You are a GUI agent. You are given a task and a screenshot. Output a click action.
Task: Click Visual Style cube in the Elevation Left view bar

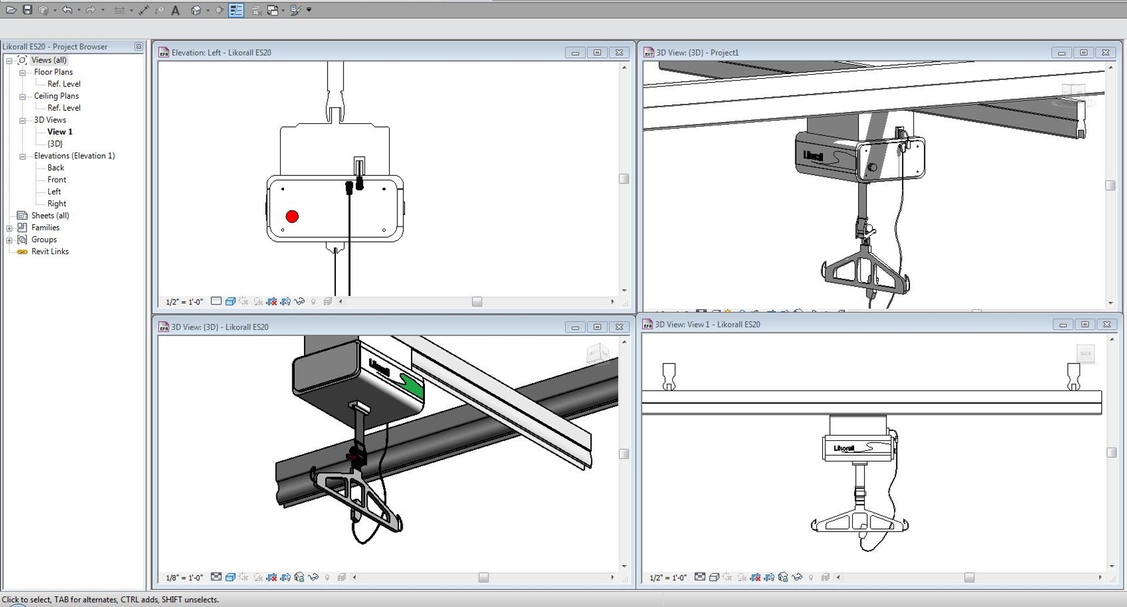click(x=230, y=302)
